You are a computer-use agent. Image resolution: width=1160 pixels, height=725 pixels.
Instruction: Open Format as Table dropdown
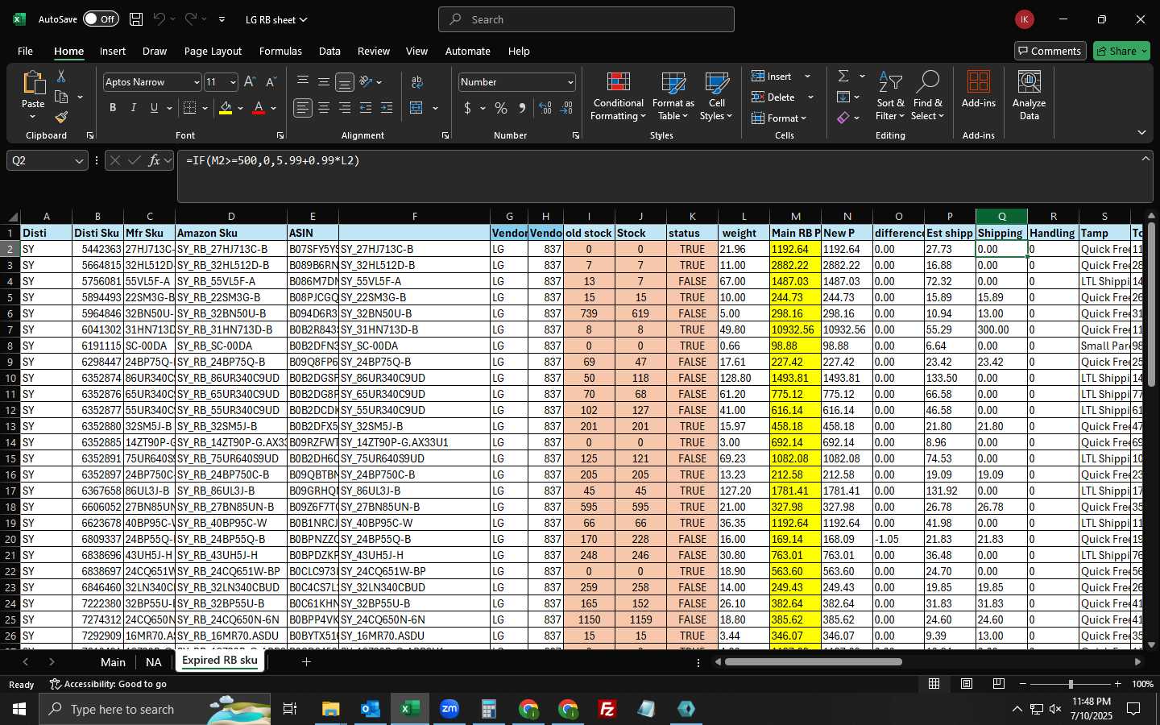pyautogui.click(x=673, y=97)
